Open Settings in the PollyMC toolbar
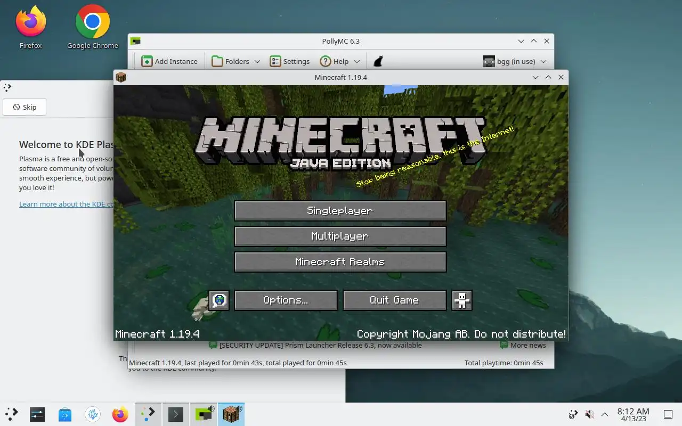Screen dimensions: 682x426 coord(290,61)
